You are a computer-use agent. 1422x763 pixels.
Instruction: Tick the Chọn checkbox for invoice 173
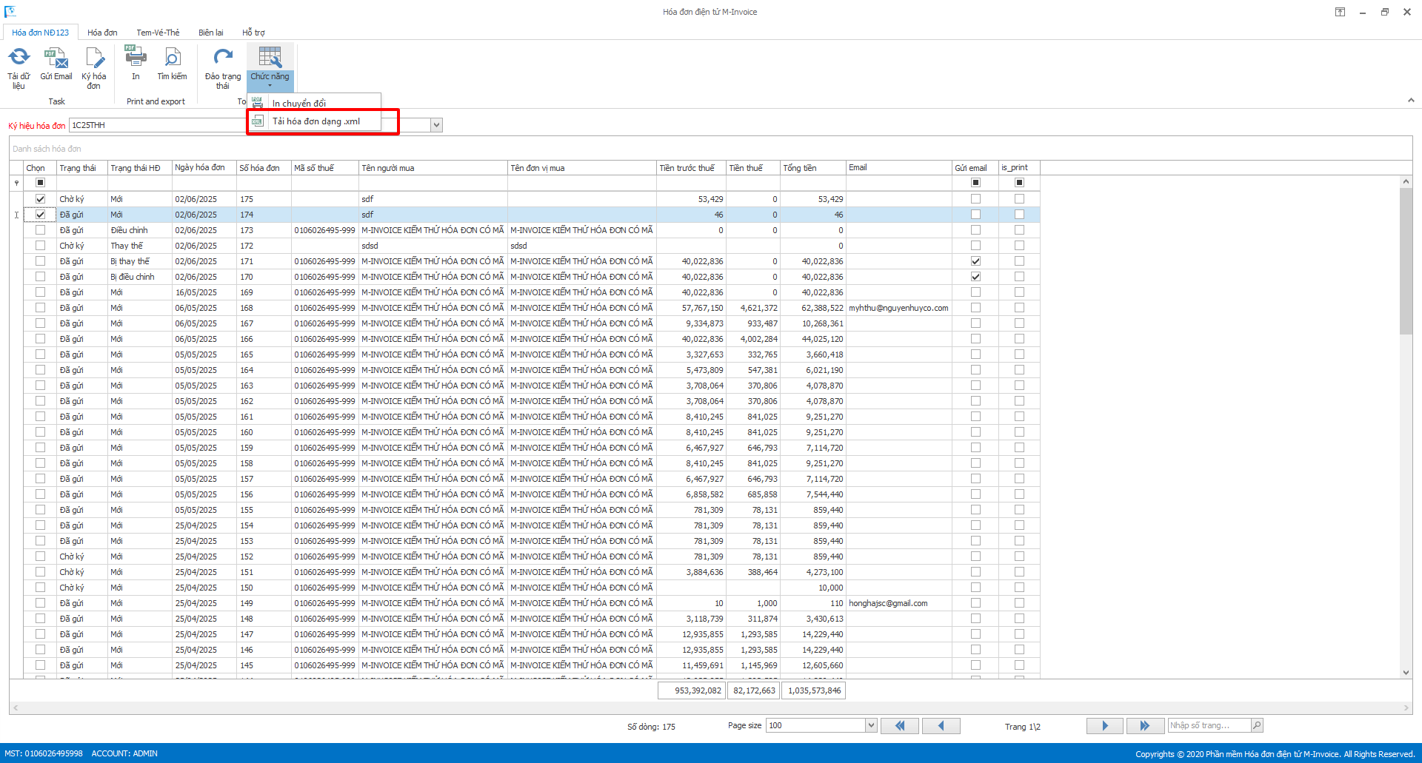point(40,230)
